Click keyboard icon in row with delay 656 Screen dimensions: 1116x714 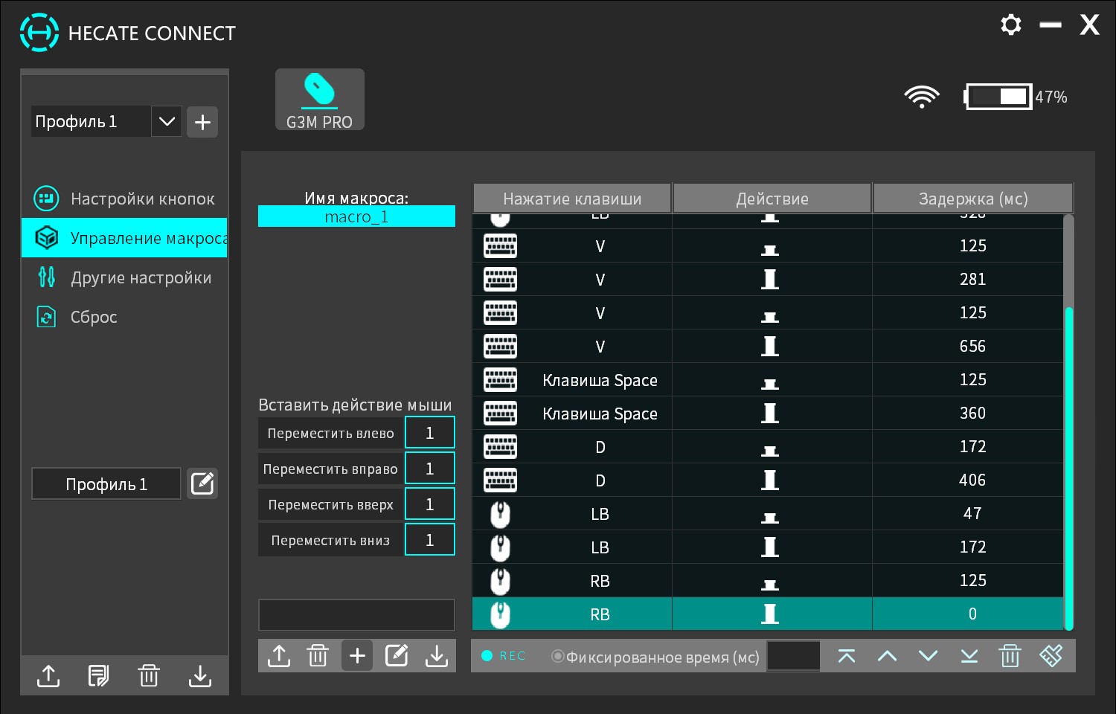(500, 346)
